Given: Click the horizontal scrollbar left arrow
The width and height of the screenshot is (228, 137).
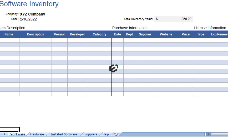Looking at the screenshot, I should 209,134.
